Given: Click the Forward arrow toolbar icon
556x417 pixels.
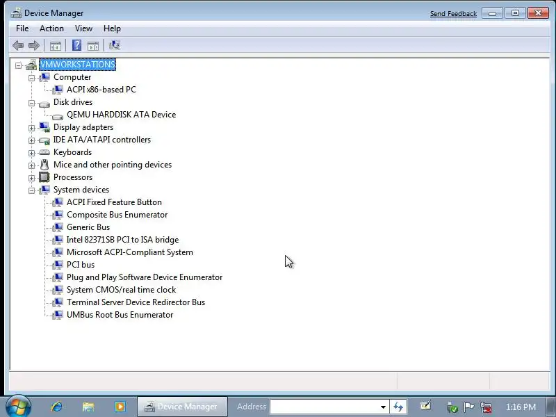Looking at the screenshot, I should tap(33, 45).
